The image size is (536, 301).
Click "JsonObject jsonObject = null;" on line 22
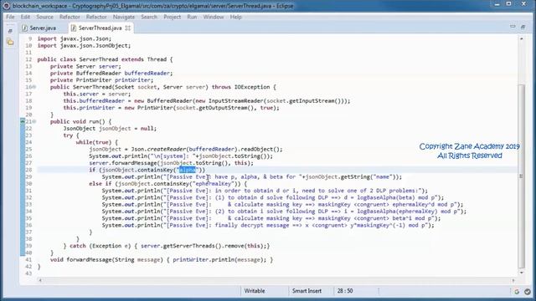[110, 128]
